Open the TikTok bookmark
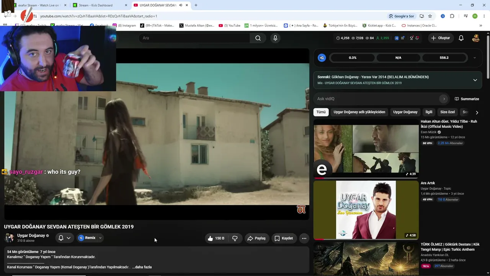This screenshot has width=490, height=276. (x=157, y=26)
